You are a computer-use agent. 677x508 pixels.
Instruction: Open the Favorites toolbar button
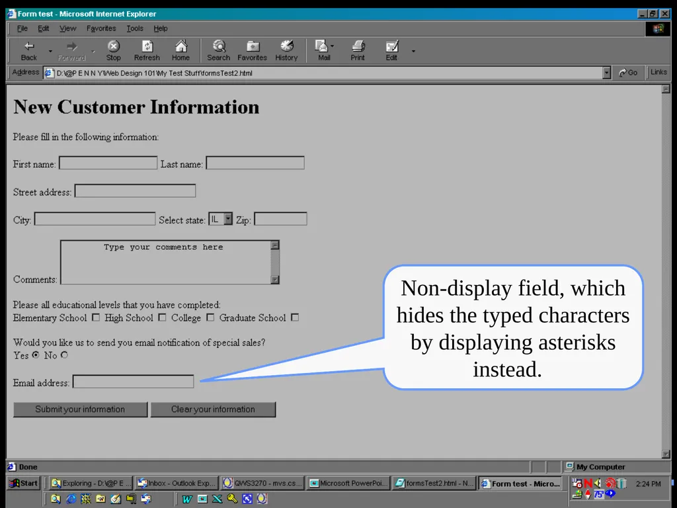252,50
